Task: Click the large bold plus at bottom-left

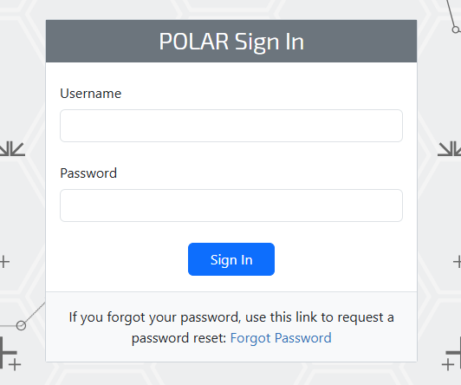Action: (x=7, y=352)
